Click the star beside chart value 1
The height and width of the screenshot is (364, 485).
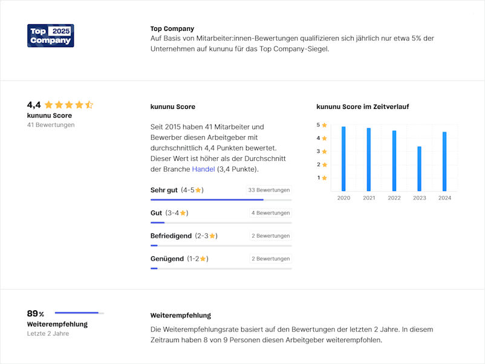coord(324,178)
